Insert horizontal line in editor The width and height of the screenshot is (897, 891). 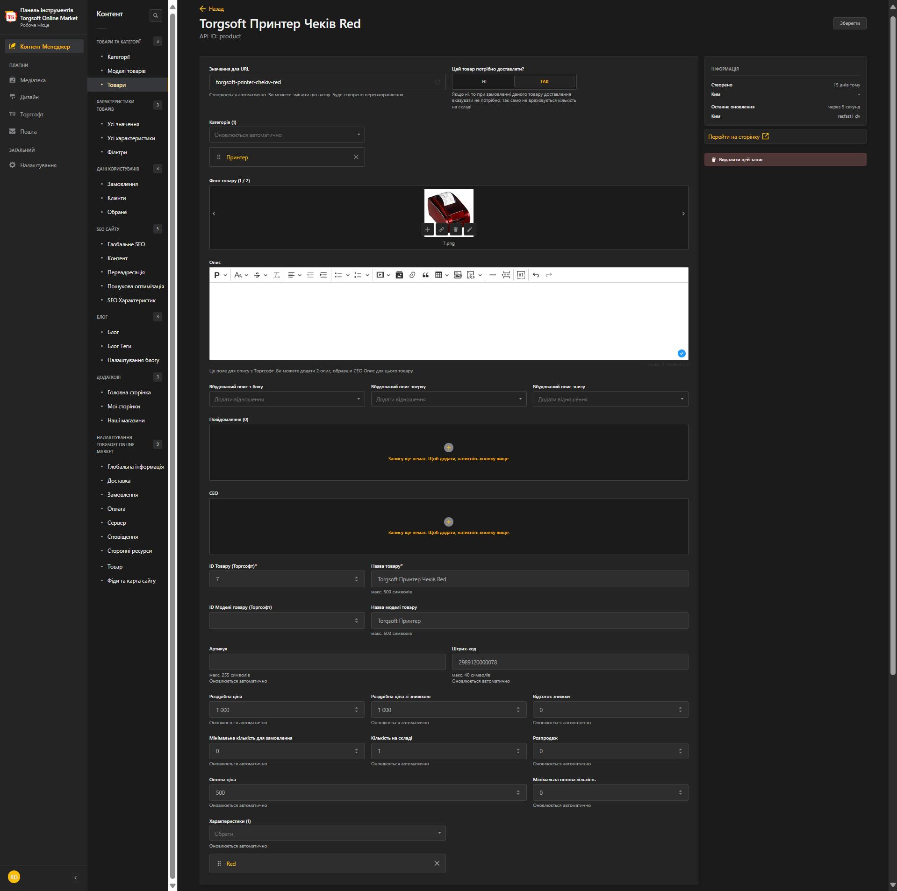493,275
